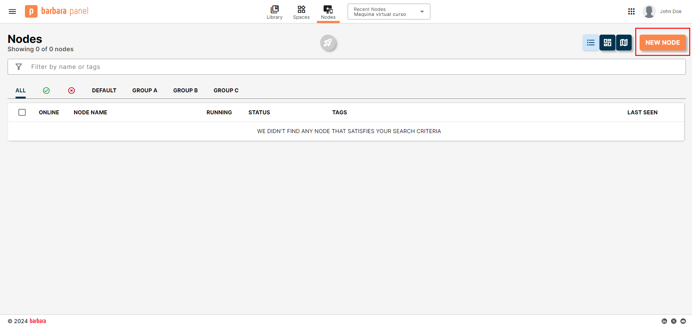Open the apps grid launcher
The image size is (692, 326).
[x=631, y=11]
